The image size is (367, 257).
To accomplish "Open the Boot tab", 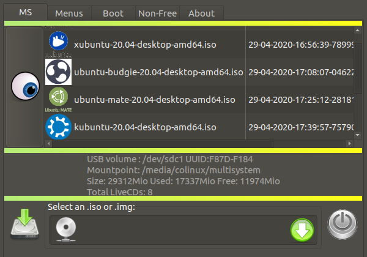I will pyautogui.click(x=113, y=13).
